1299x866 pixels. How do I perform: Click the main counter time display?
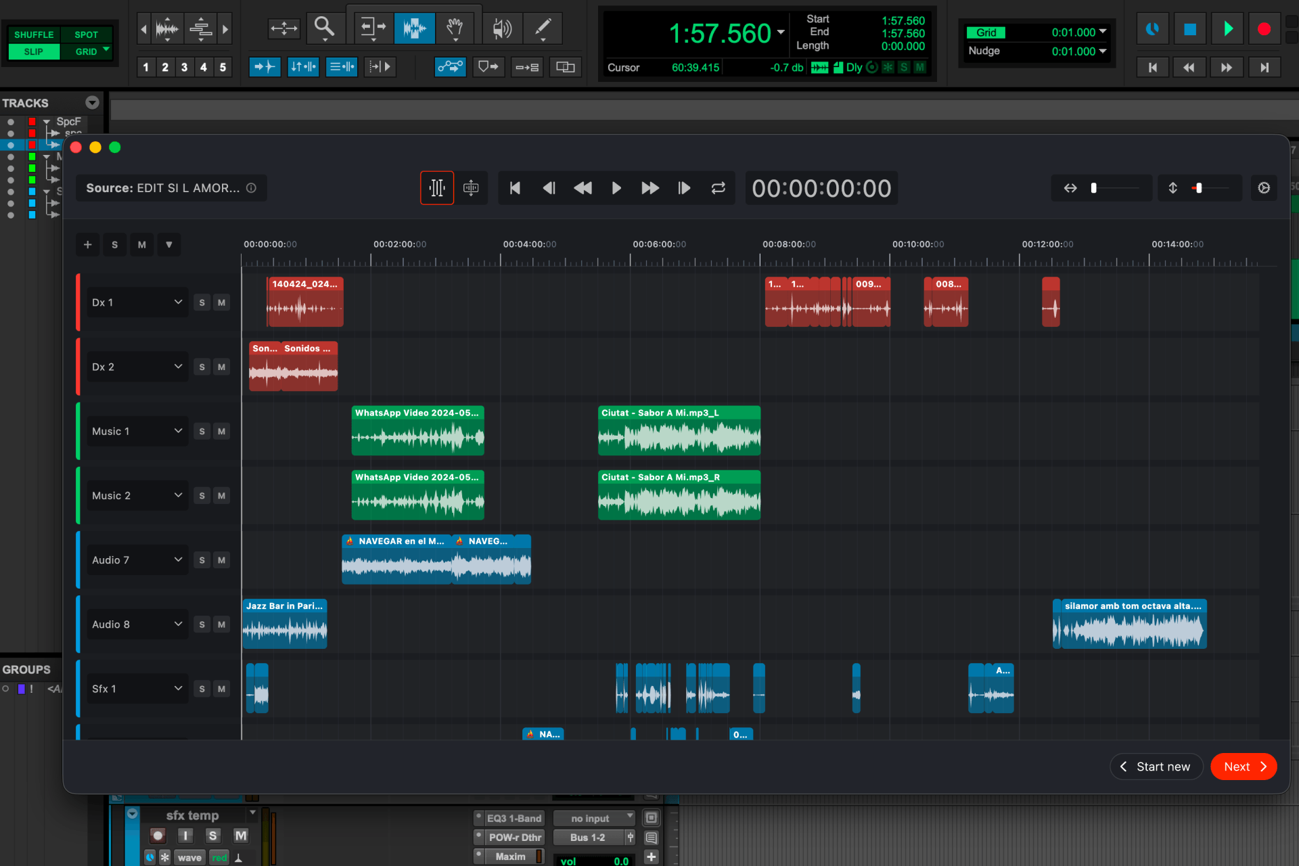pyautogui.click(x=720, y=32)
